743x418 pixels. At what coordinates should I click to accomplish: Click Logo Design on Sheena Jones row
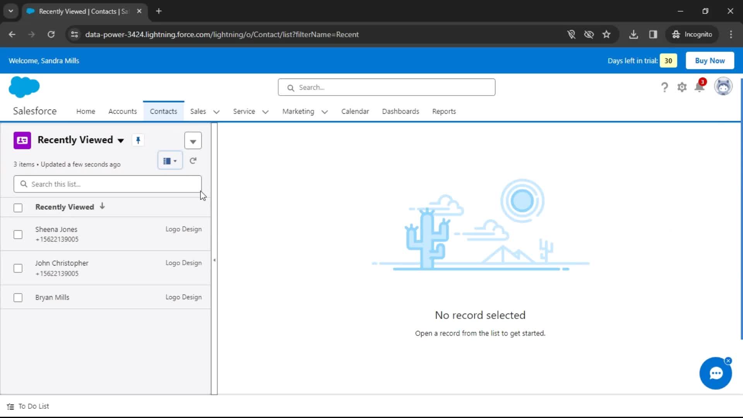click(x=183, y=229)
